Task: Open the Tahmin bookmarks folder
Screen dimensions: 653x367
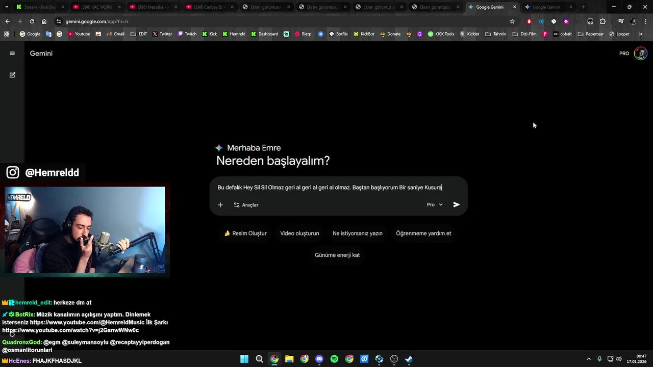Action: pos(496,34)
